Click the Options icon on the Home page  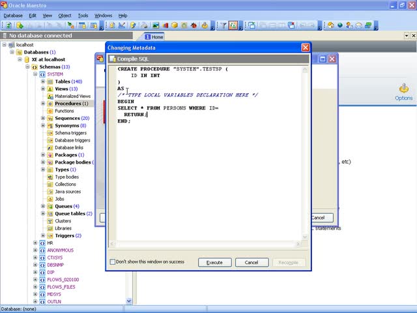404,88
